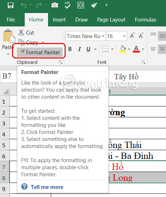Open the Font dialog launcher
This screenshot has width=166, height=197.
[143, 62]
